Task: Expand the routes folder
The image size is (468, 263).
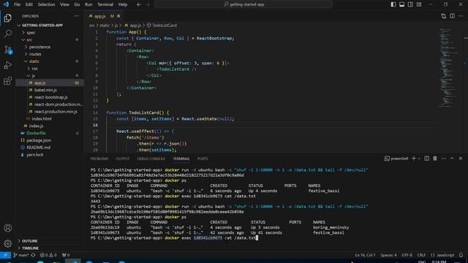Action: point(35,54)
